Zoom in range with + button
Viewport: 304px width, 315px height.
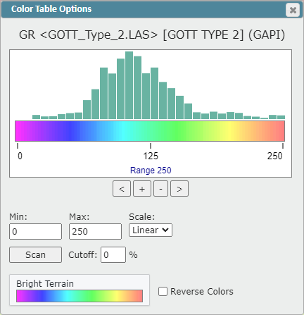pos(142,189)
